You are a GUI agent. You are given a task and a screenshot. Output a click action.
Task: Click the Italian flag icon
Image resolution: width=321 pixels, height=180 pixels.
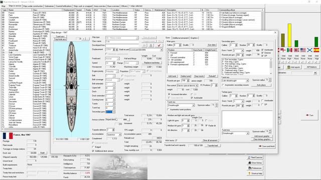pos(289,50)
